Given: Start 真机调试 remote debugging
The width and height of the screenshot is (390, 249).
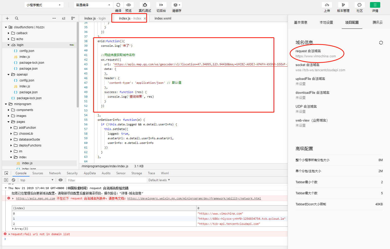Looking at the screenshot, I should point(145,5).
